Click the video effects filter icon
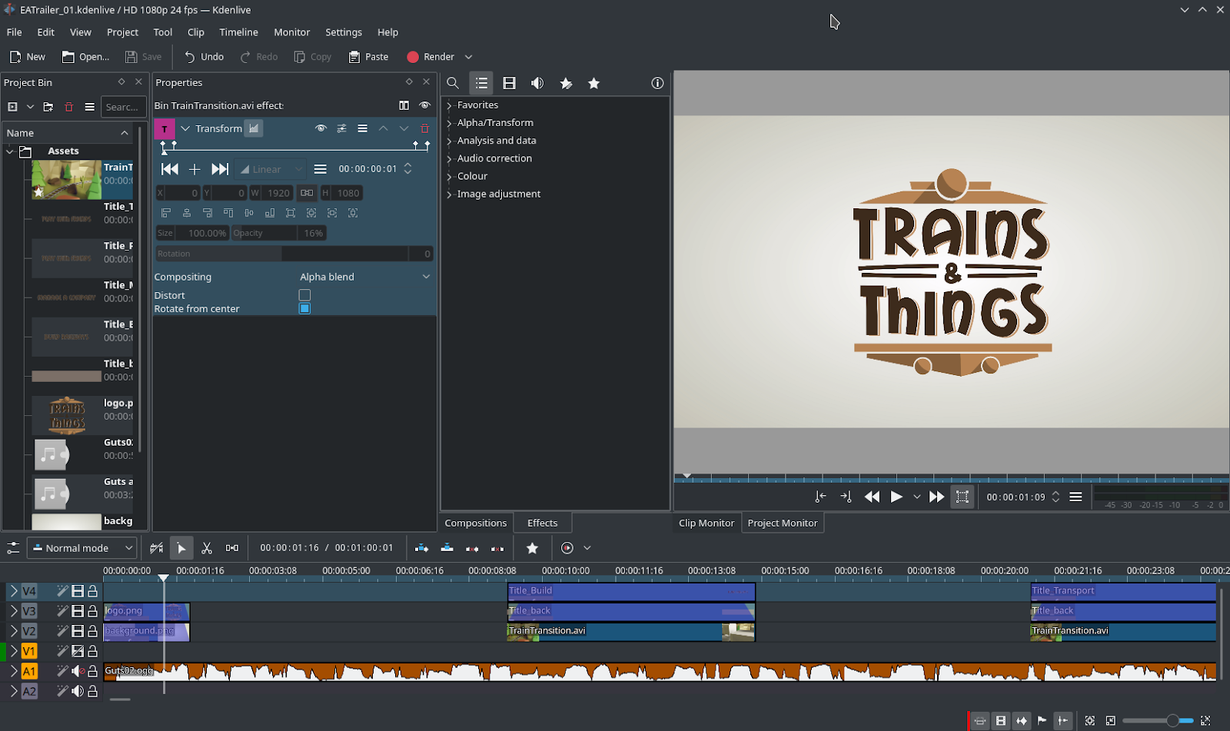Viewport: 1230px width, 731px height. 509,83
